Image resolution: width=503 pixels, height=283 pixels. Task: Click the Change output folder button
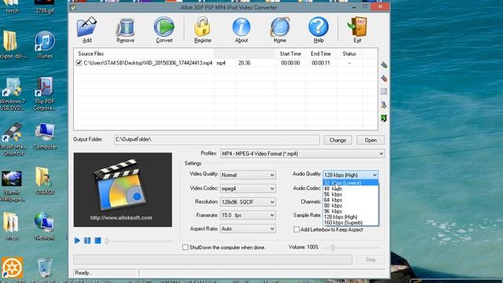(337, 140)
